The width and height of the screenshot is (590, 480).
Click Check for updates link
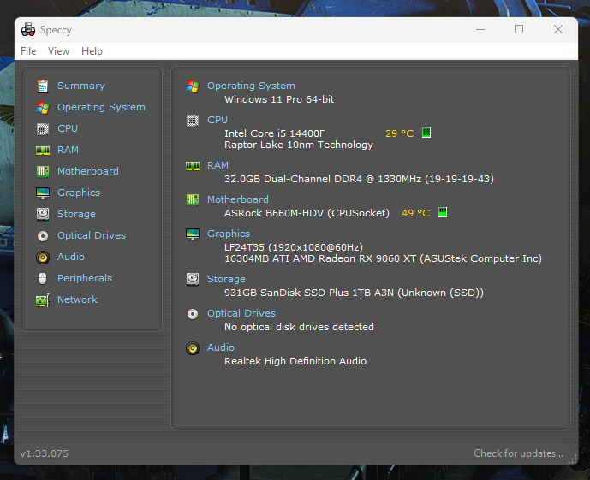pyautogui.click(x=519, y=453)
